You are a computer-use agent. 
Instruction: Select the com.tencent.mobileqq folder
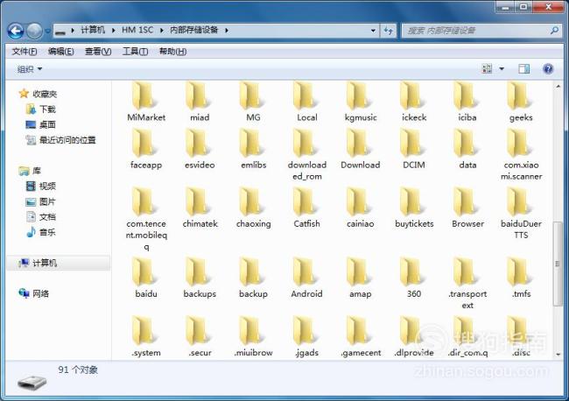click(146, 220)
